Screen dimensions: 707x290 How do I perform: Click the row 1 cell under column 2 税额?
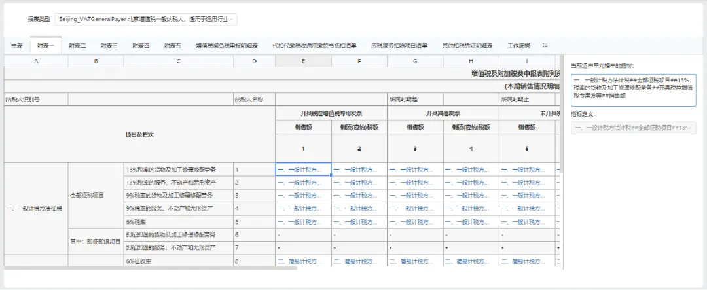(359, 170)
